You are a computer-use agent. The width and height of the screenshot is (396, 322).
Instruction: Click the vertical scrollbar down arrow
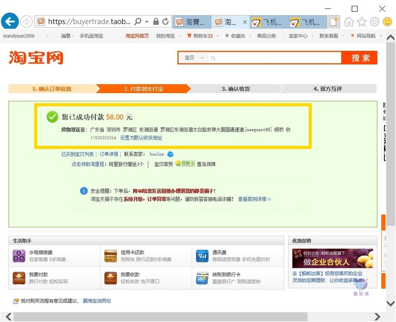pyautogui.click(x=391, y=303)
